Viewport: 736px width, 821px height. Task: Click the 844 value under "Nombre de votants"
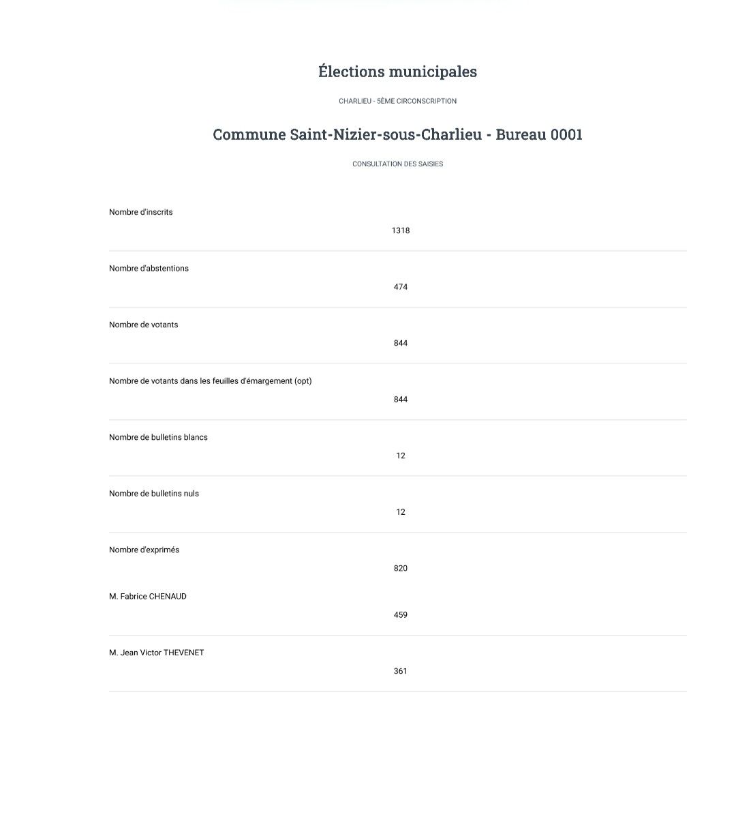click(x=401, y=343)
